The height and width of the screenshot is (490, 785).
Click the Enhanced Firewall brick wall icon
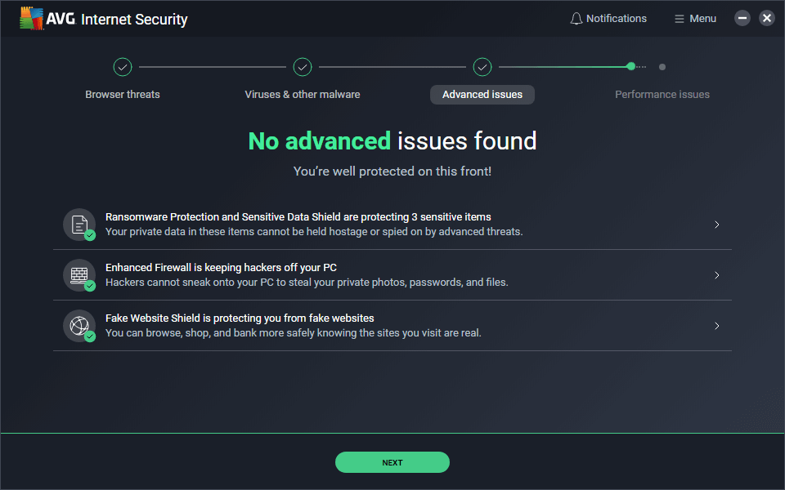tap(78, 274)
